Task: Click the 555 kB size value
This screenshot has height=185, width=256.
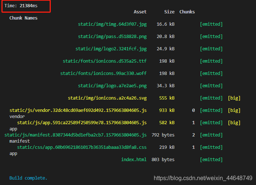Action: coord(167,98)
